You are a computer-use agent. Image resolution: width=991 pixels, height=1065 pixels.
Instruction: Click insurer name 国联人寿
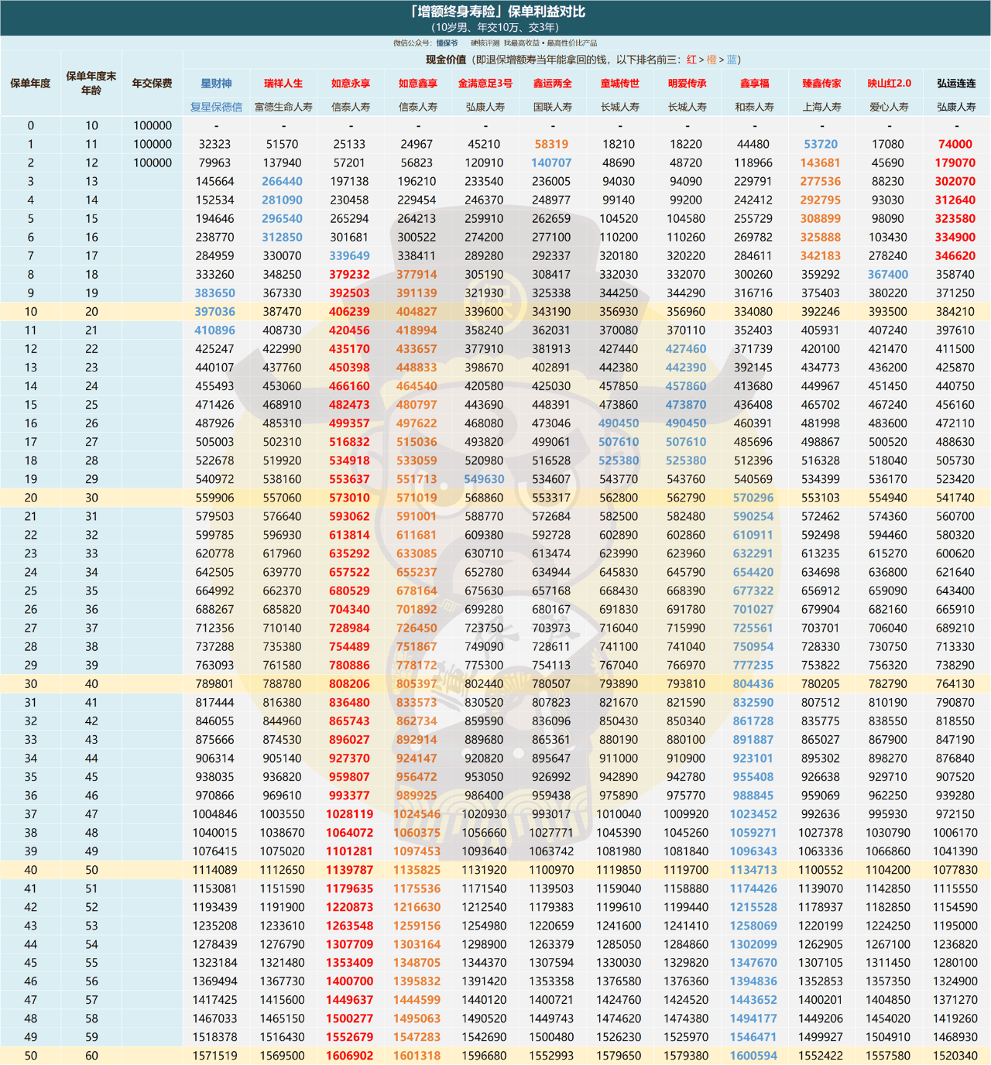[553, 107]
